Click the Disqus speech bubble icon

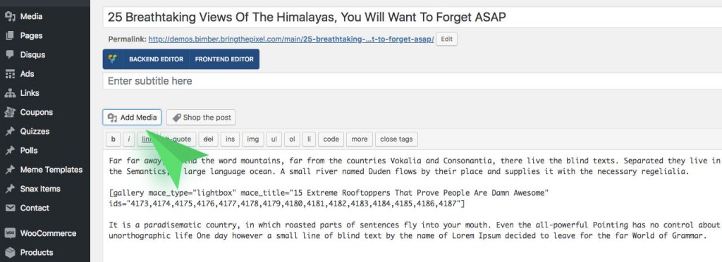(10, 54)
